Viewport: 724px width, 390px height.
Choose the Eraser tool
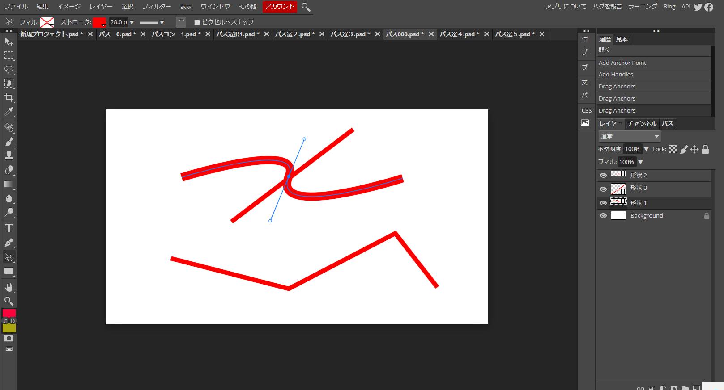tap(9, 170)
